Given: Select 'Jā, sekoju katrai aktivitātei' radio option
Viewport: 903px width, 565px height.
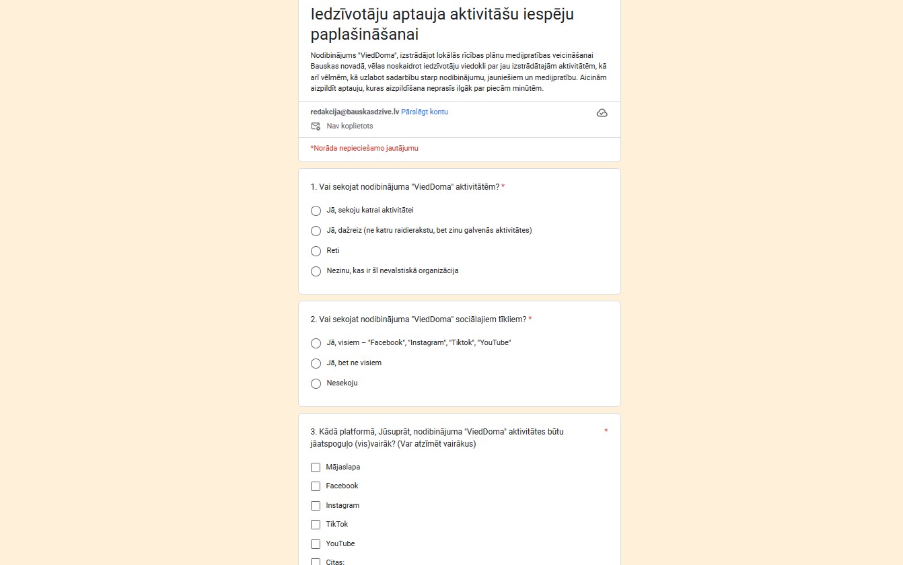Looking at the screenshot, I should pyautogui.click(x=316, y=211).
